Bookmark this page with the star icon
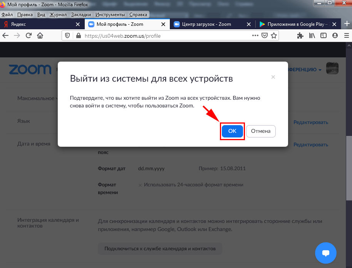Screen dimensions: 352x268 (274, 35)
